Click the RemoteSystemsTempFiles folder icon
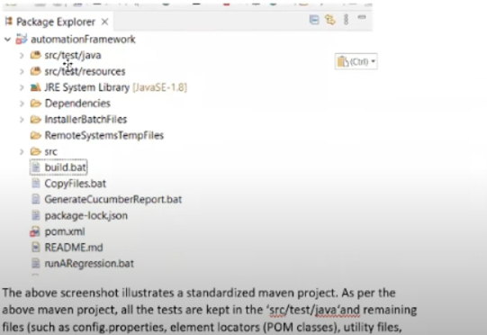 click(35, 135)
